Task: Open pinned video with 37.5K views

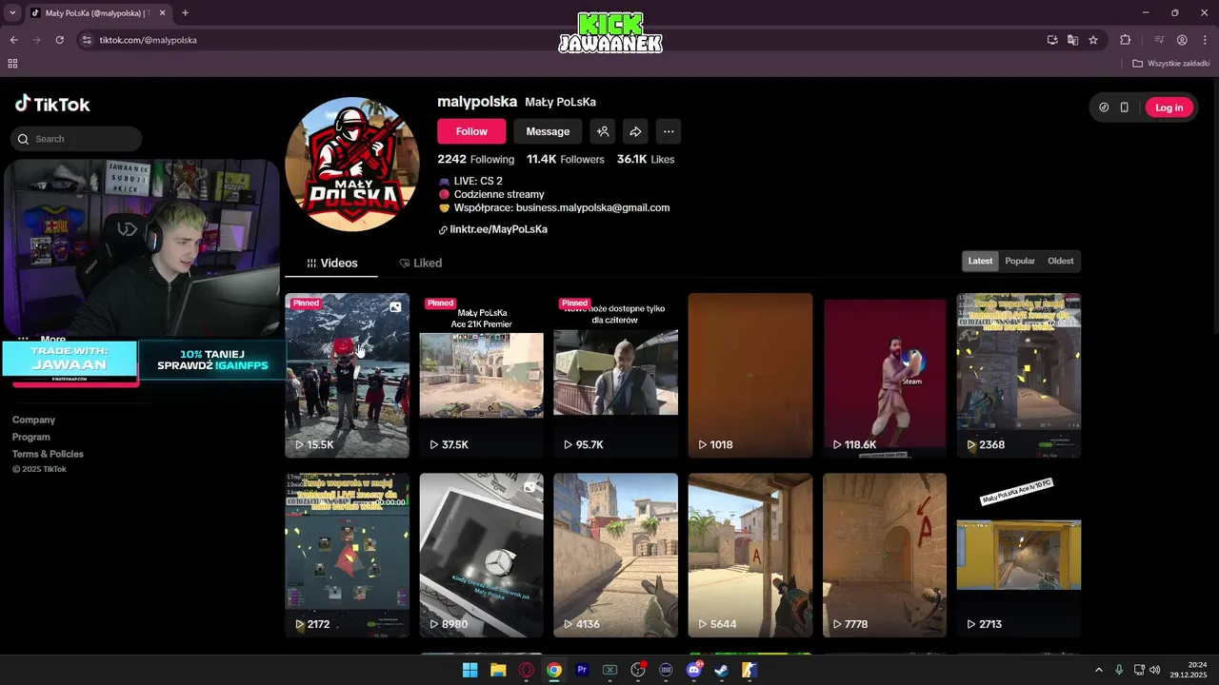Action: coord(481,375)
